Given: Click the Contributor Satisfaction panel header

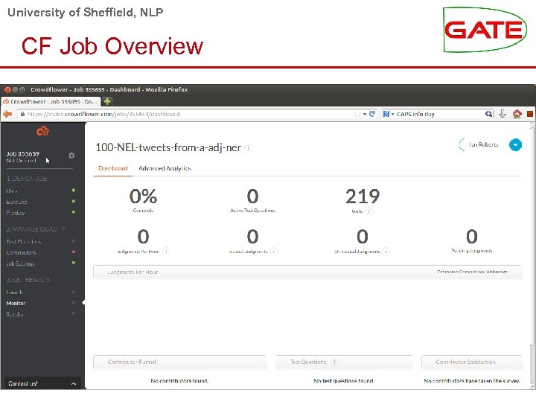Looking at the screenshot, I should pyautogui.click(x=471, y=362).
